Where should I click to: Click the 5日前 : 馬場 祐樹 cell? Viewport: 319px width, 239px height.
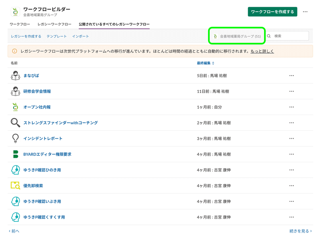click(x=212, y=76)
